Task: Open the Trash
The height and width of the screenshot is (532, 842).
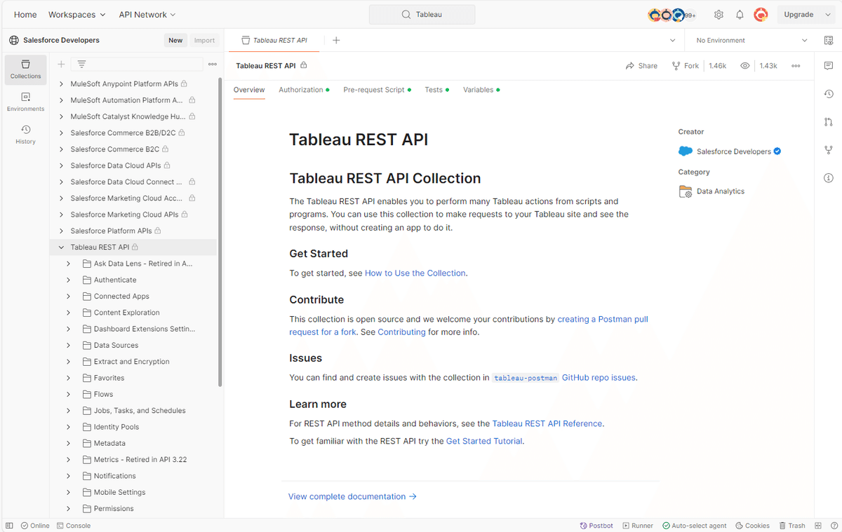Action: click(792, 525)
